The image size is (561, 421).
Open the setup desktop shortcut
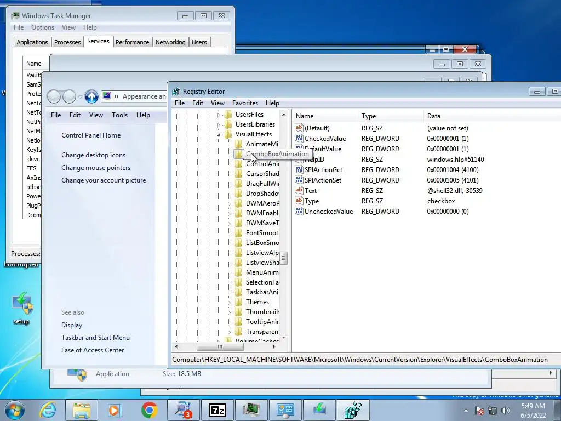(21, 309)
